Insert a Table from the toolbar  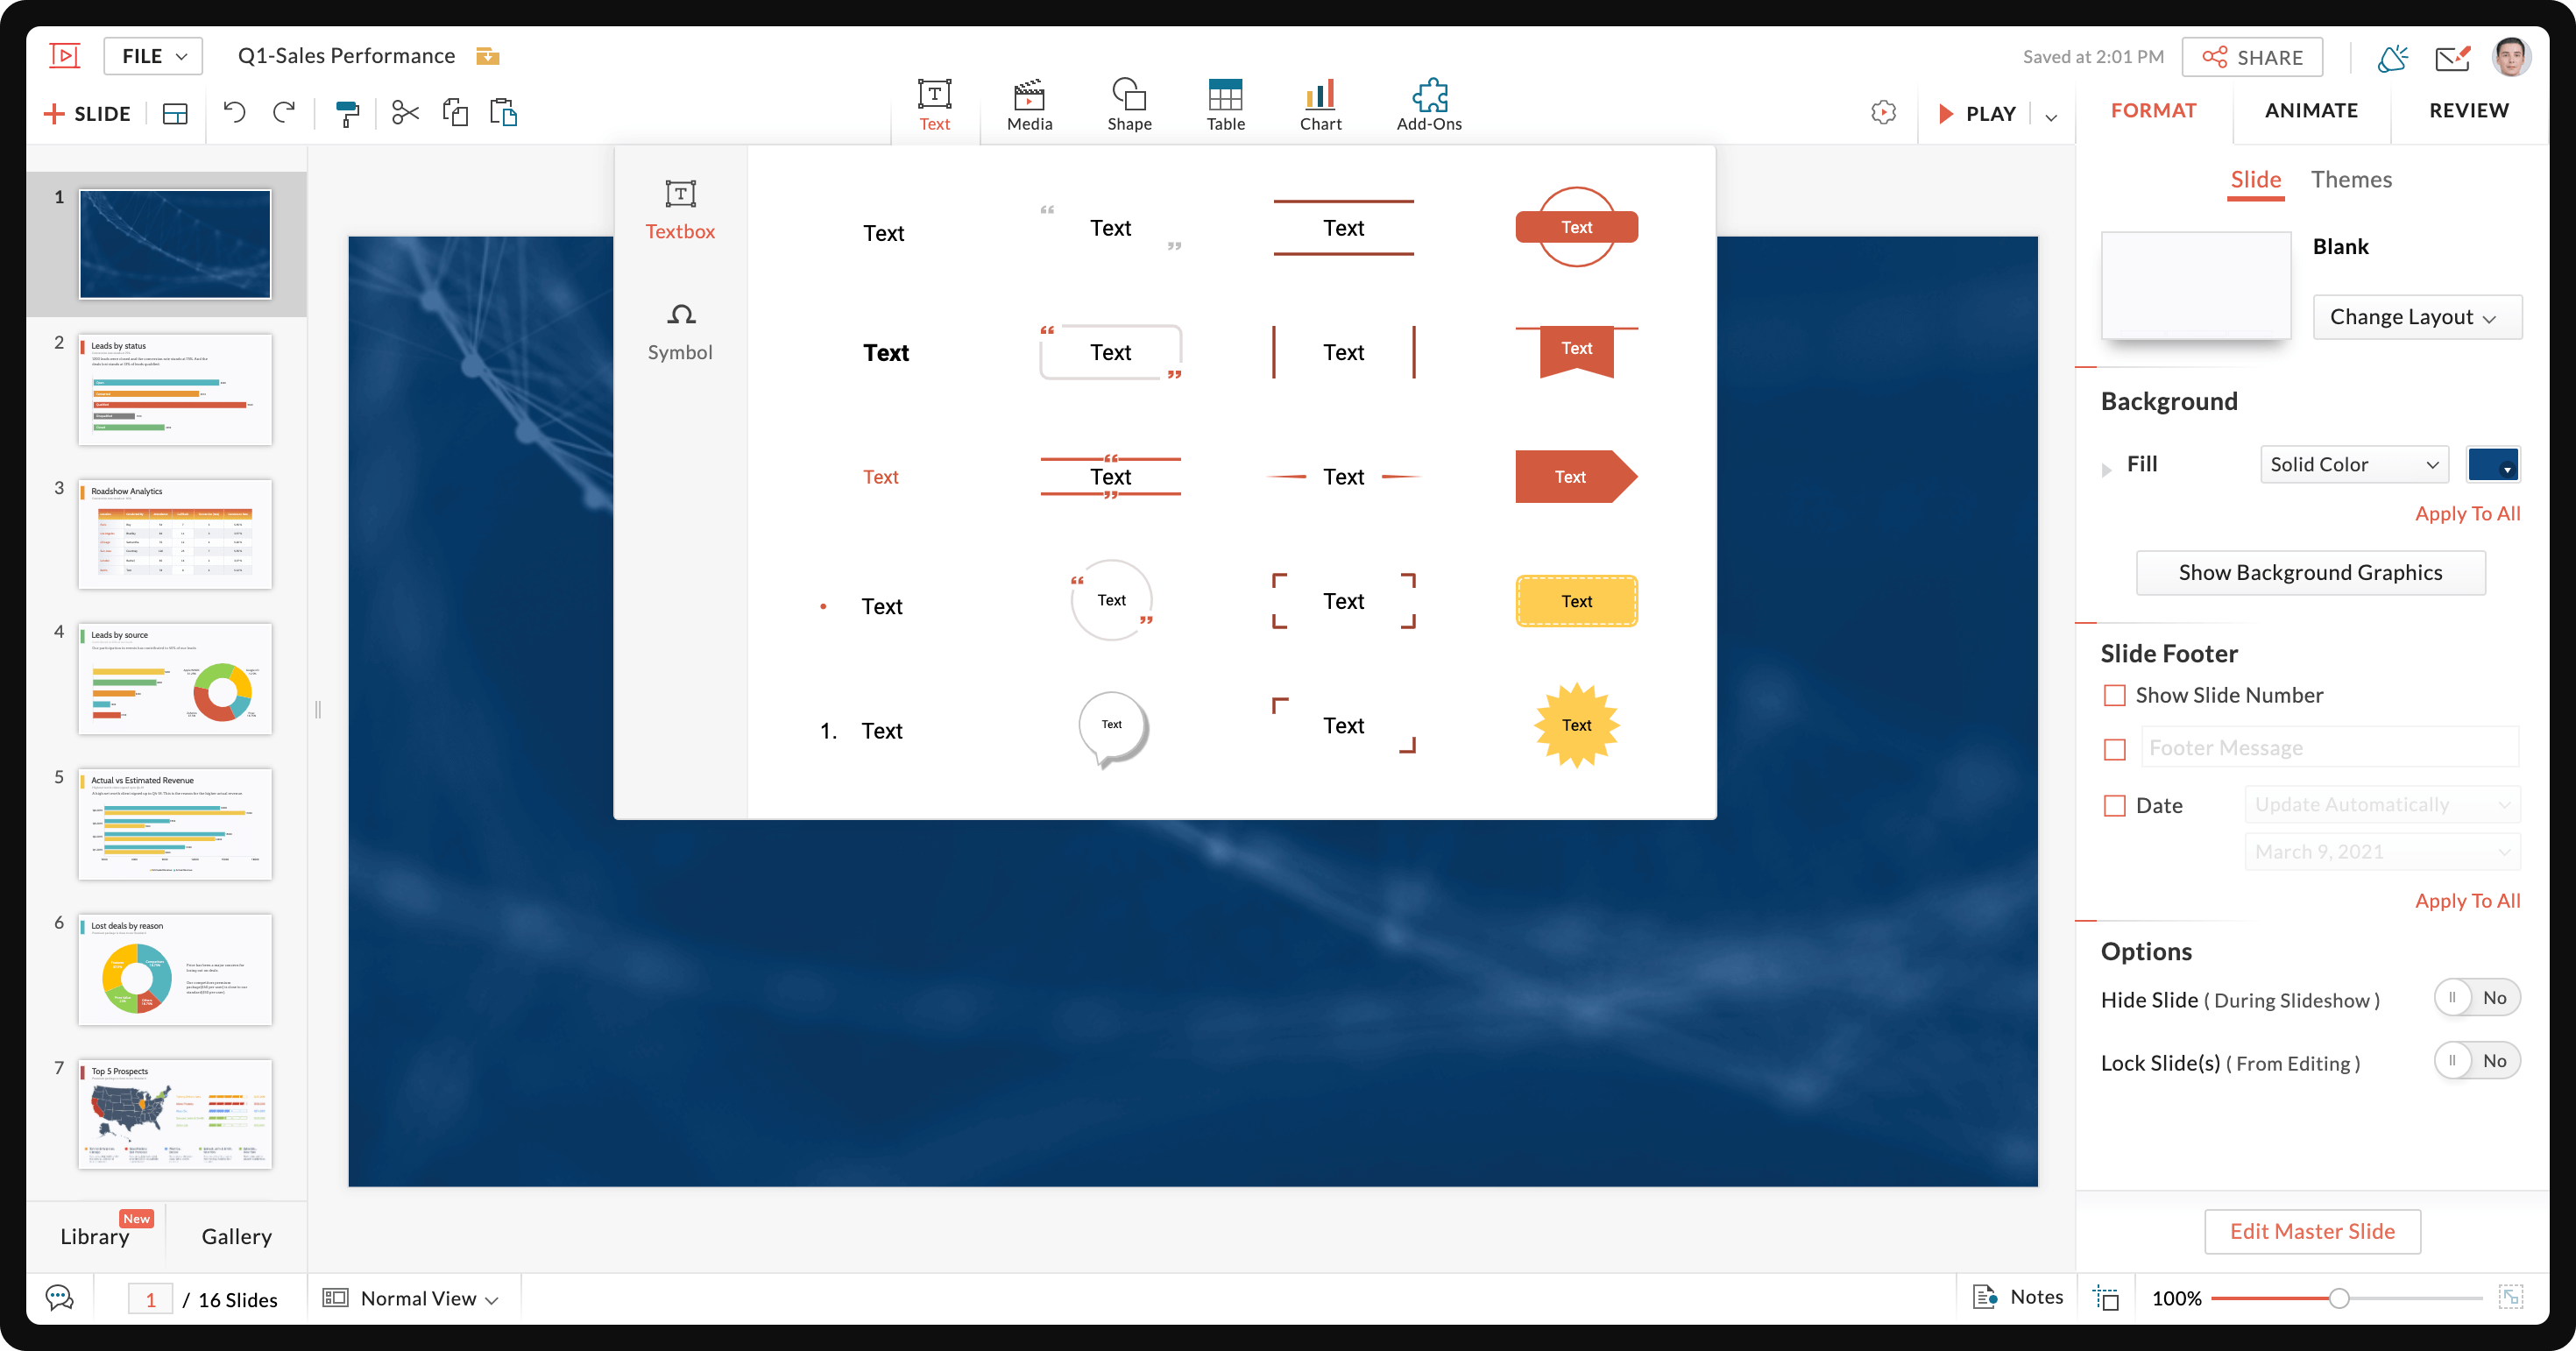[1225, 104]
